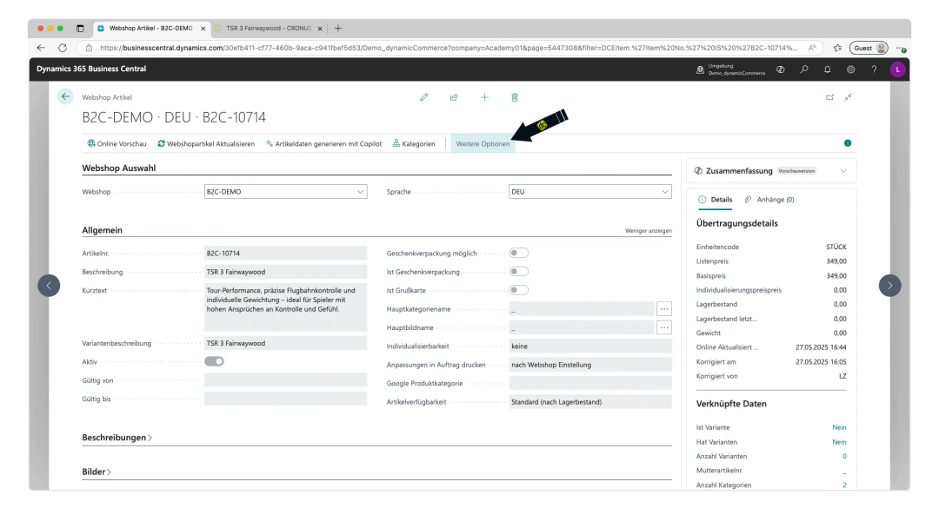939x528 pixels.
Task: Click the read aloud icon in address bar
Action: click(x=812, y=48)
